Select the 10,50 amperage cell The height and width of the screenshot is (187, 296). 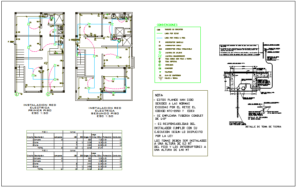coord(97,145)
